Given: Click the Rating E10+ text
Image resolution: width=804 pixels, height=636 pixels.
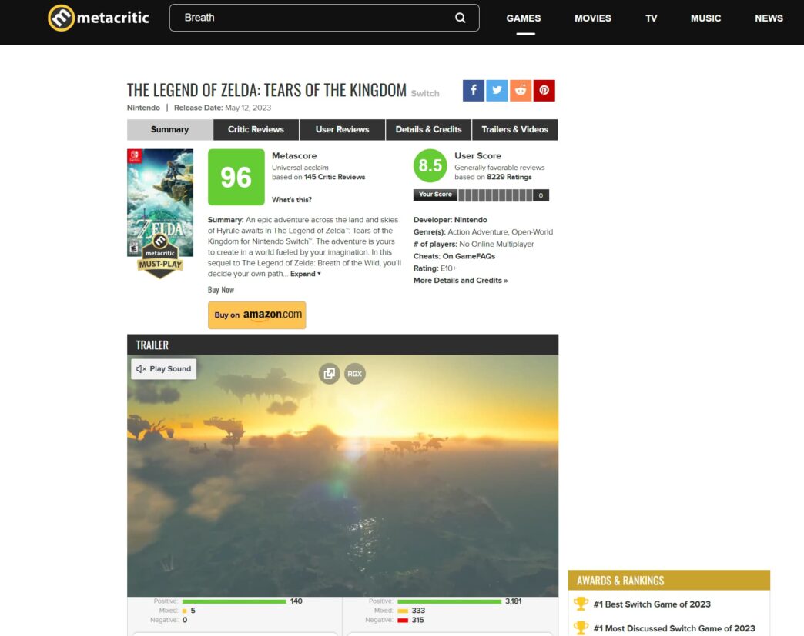Looking at the screenshot, I should [x=435, y=268].
